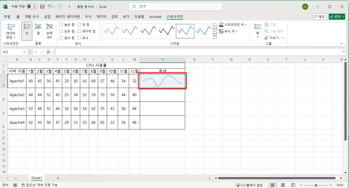This screenshot has width=349, height=188.
Task: Click the Save icon in quick access toolbar
Action: point(42,7)
